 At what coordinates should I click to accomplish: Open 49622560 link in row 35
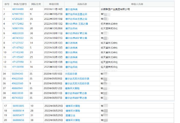tap(17, 79)
